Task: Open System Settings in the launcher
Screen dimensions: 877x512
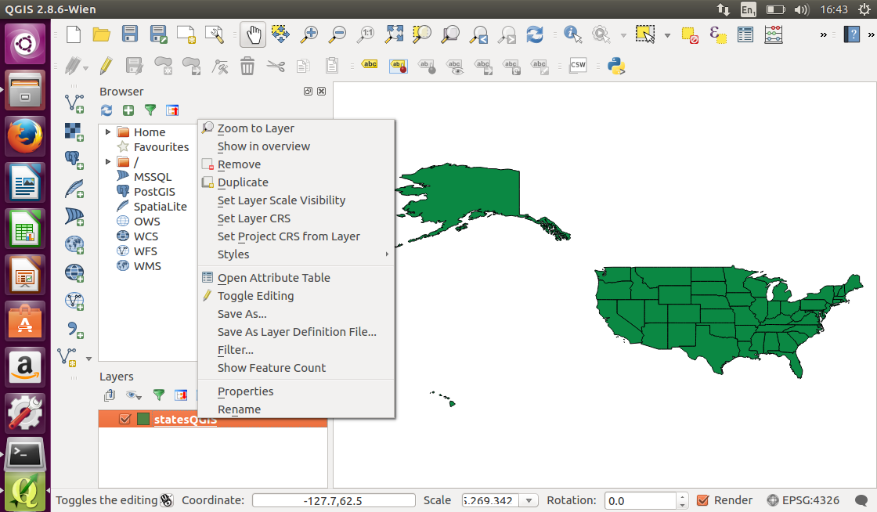Action: [x=24, y=413]
